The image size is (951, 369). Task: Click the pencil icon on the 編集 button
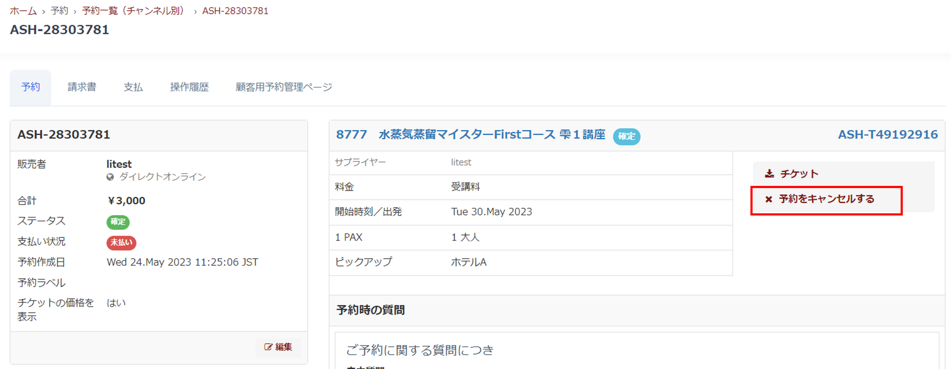click(268, 347)
